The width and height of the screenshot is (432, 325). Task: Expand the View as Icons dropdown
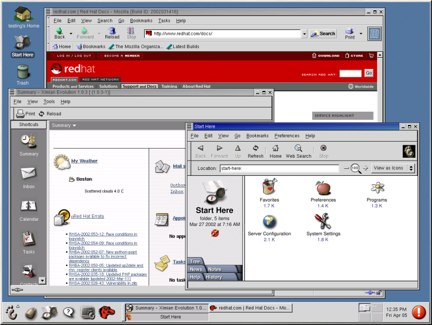pos(394,168)
